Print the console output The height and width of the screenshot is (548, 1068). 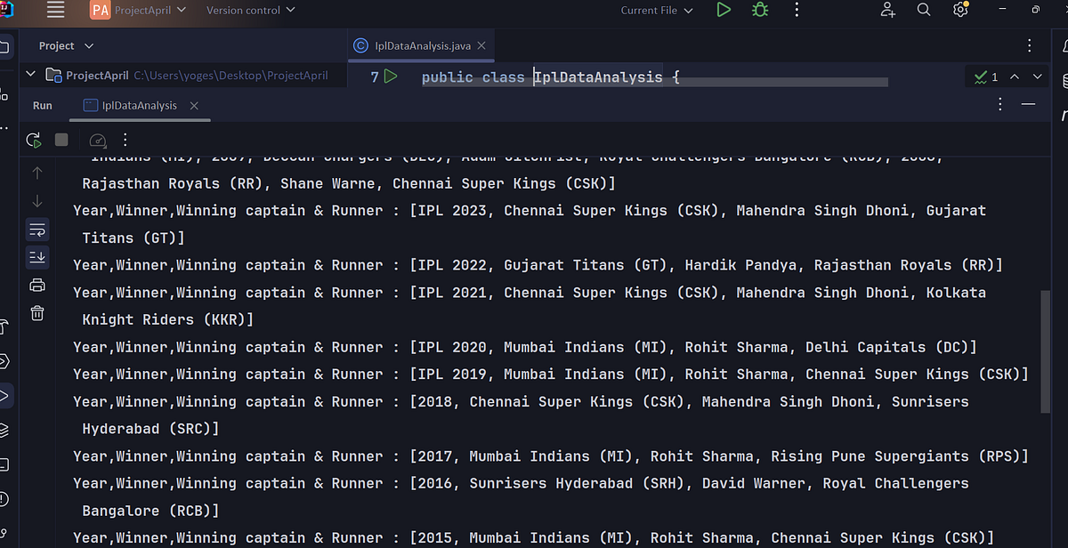click(x=36, y=285)
